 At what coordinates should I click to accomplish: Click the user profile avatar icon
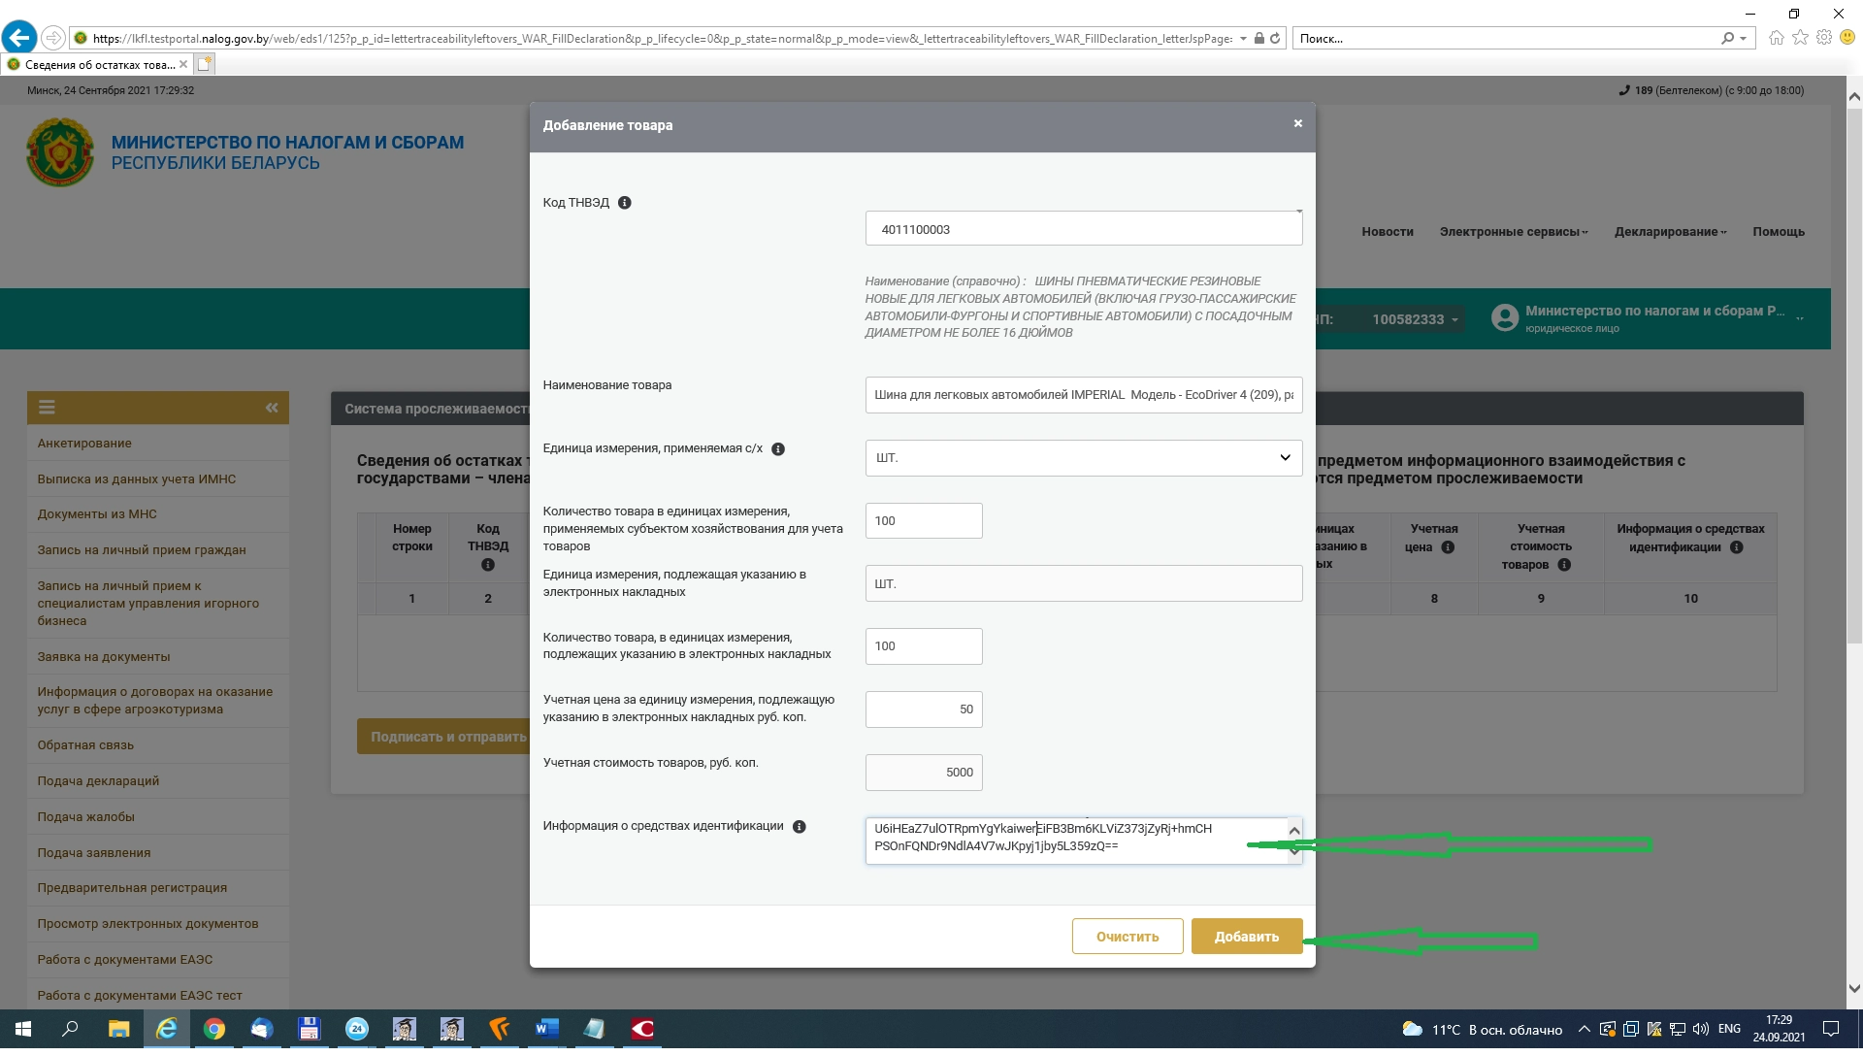[x=1504, y=318]
